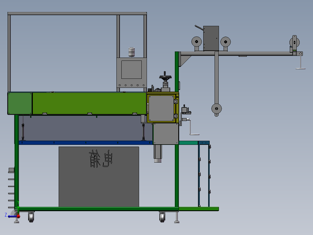Select the signal tower light above the control box
The height and width of the screenshot is (235, 313).
coord(132,52)
